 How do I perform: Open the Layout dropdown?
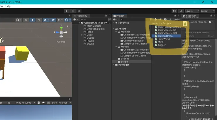coord(208,11)
